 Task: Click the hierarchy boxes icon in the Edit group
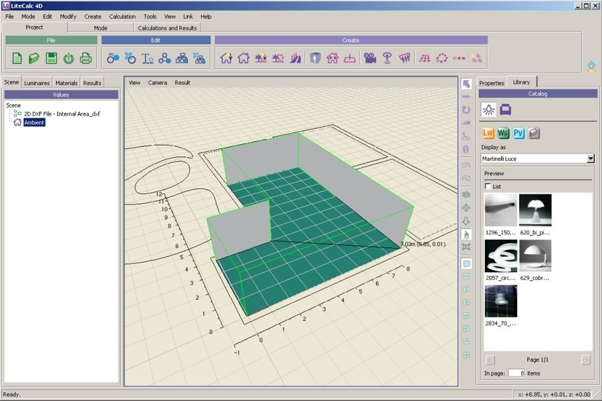pos(181,58)
